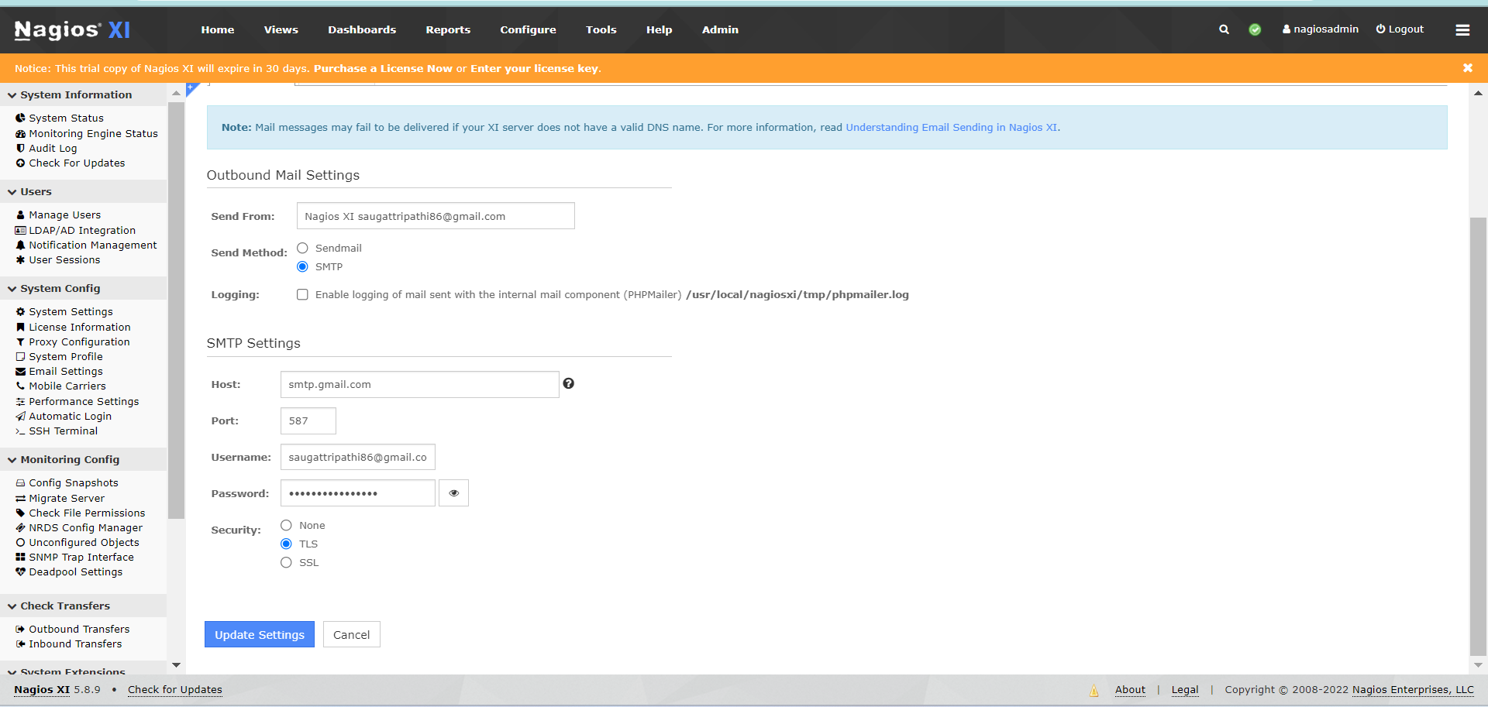Viewport: 1488px width, 707px height.
Task: Dismiss the trial notice with the X
Action: [x=1468, y=68]
